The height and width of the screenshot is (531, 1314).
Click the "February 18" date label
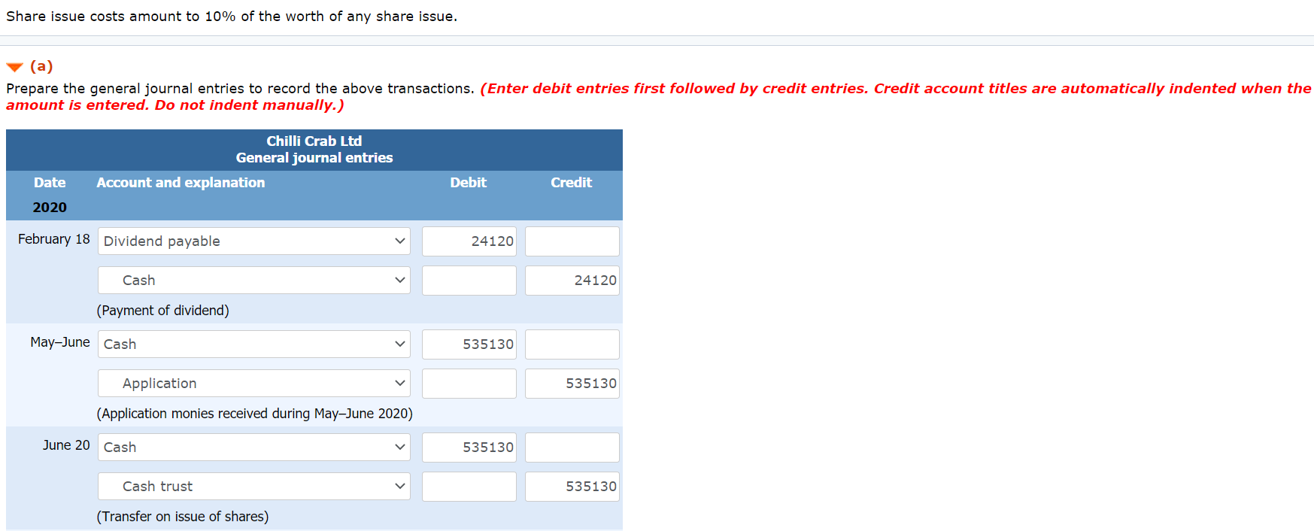54,238
